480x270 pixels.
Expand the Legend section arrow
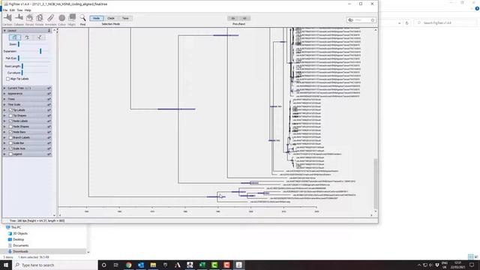coord(4,154)
